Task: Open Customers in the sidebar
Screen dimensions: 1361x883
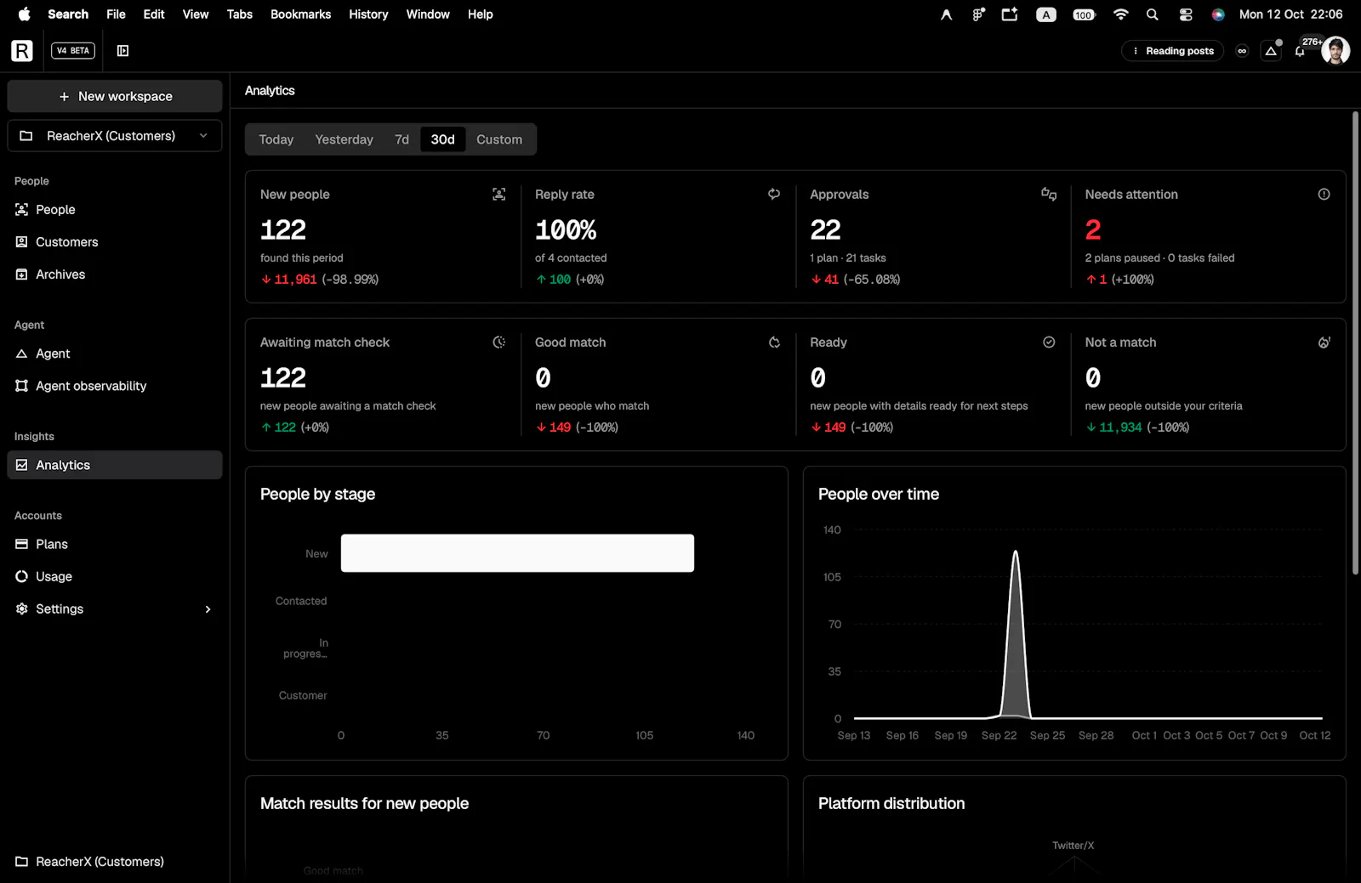Action: pyautogui.click(x=115, y=242)
